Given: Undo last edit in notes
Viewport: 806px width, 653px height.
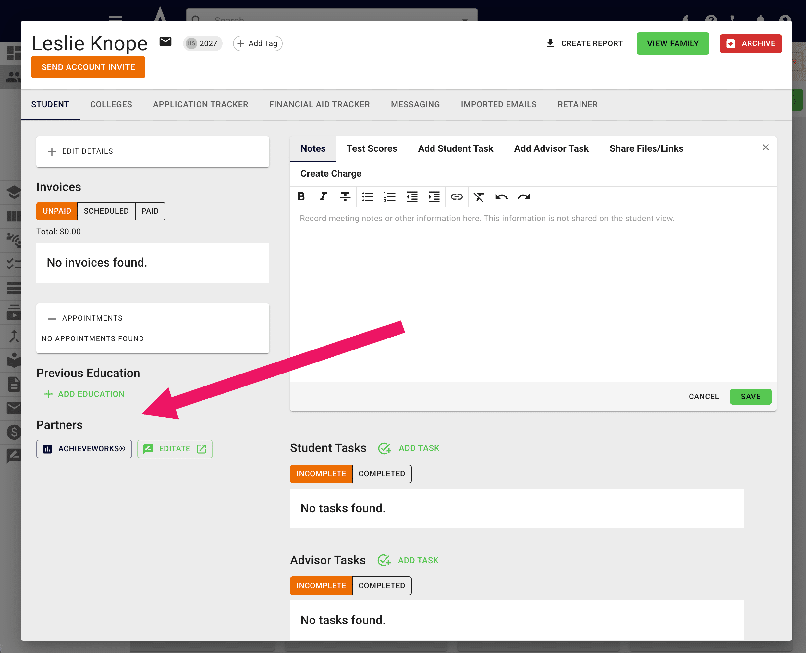Looking at the screenshot, I should [x=501, y=196].
